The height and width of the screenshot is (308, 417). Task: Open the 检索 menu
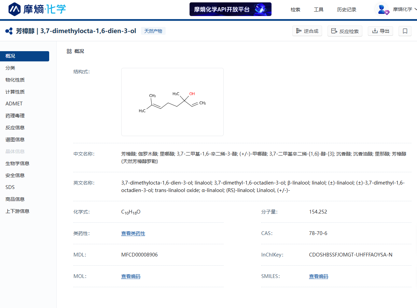(295, 10)
